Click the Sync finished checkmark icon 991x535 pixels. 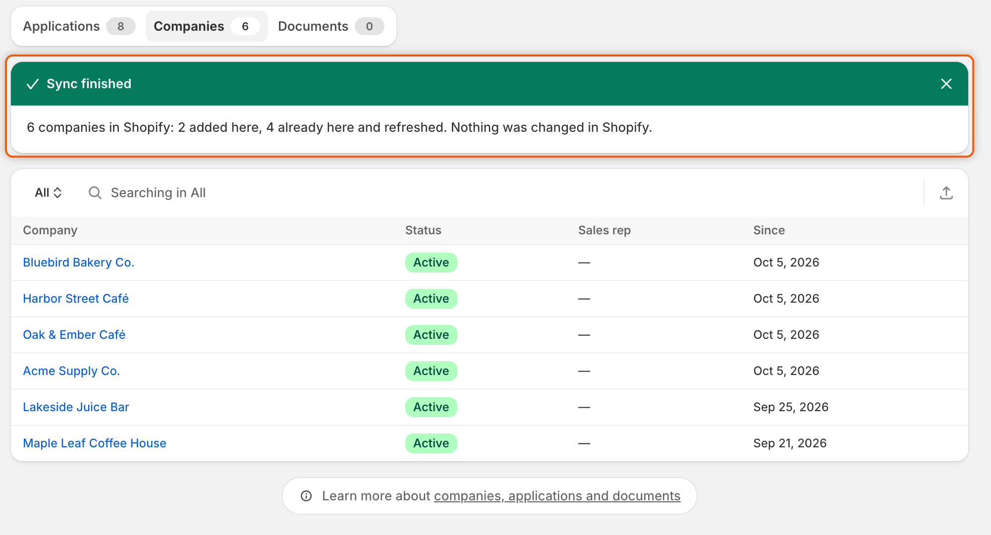point(32,84)
